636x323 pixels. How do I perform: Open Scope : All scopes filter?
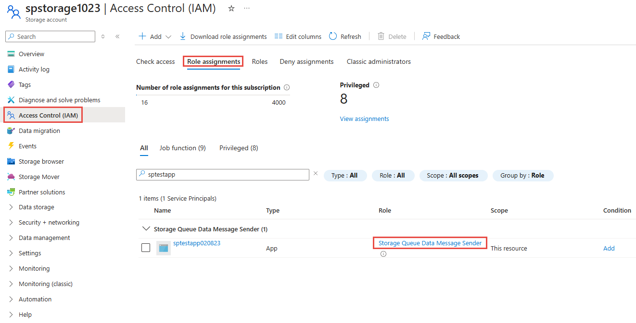click(453, 176)
